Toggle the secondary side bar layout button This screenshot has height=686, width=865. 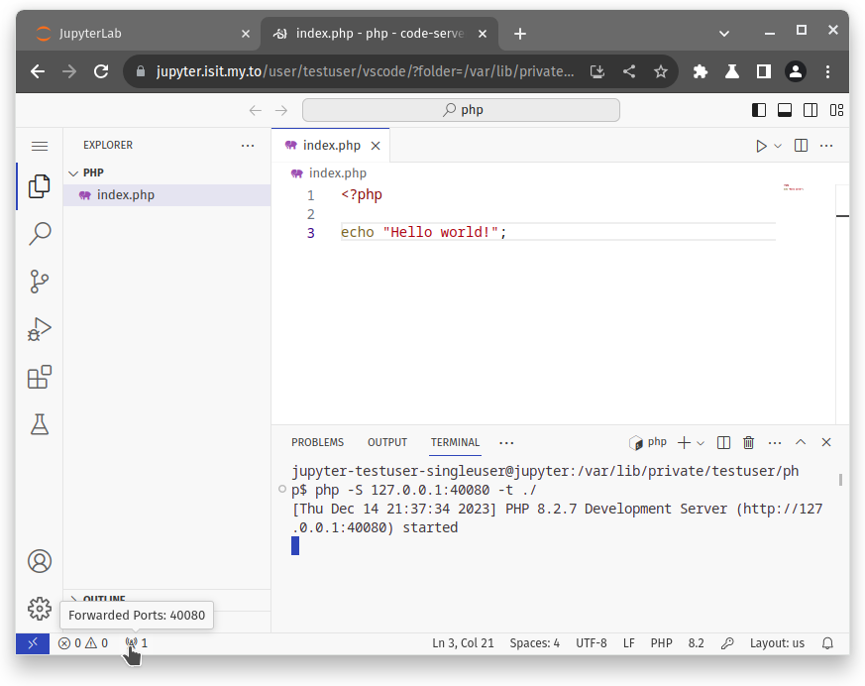[x=811, y=110]
